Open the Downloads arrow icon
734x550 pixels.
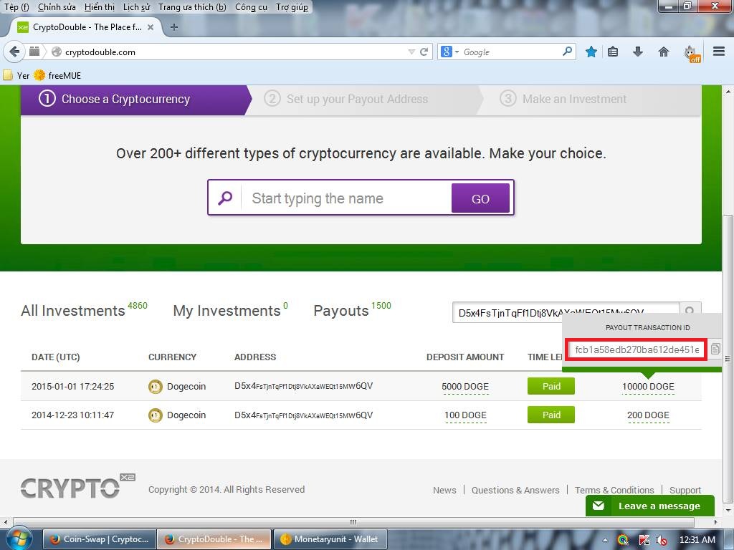coord(637,52)
